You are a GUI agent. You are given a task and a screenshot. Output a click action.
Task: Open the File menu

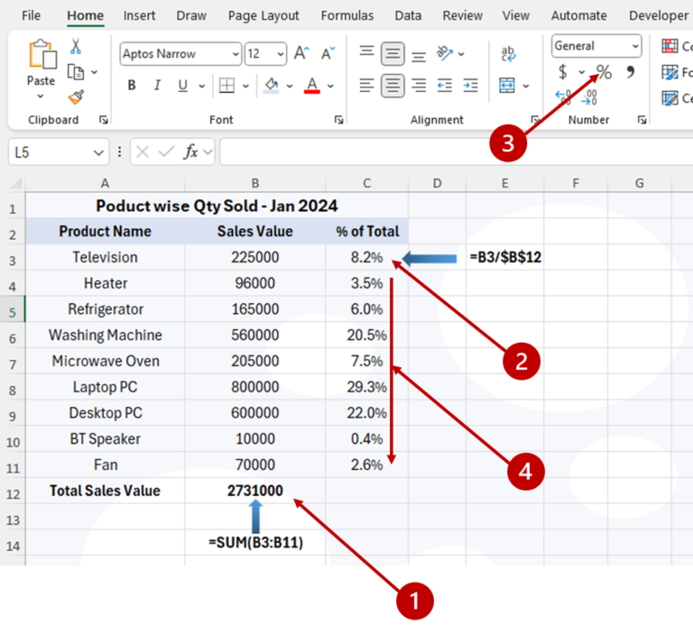coord(31,15)
